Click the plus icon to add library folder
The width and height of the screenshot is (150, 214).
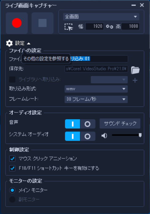click(x=135, y=80)
